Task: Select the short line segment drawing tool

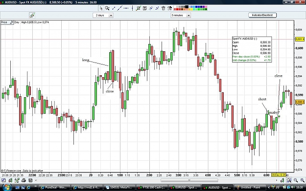Action: pos(114,8)
